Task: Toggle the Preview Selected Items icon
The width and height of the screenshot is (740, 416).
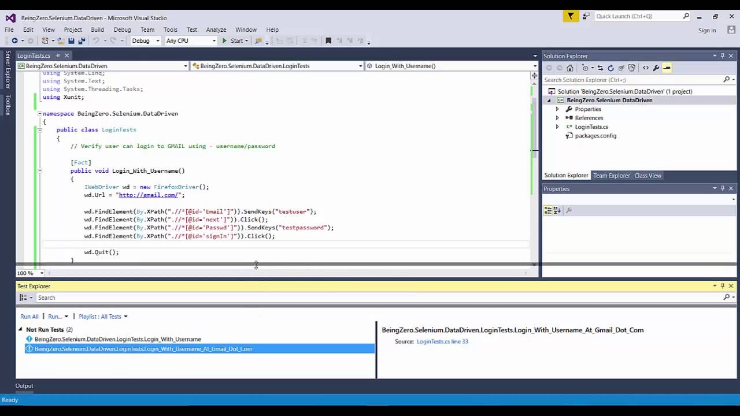Action: 667,68
